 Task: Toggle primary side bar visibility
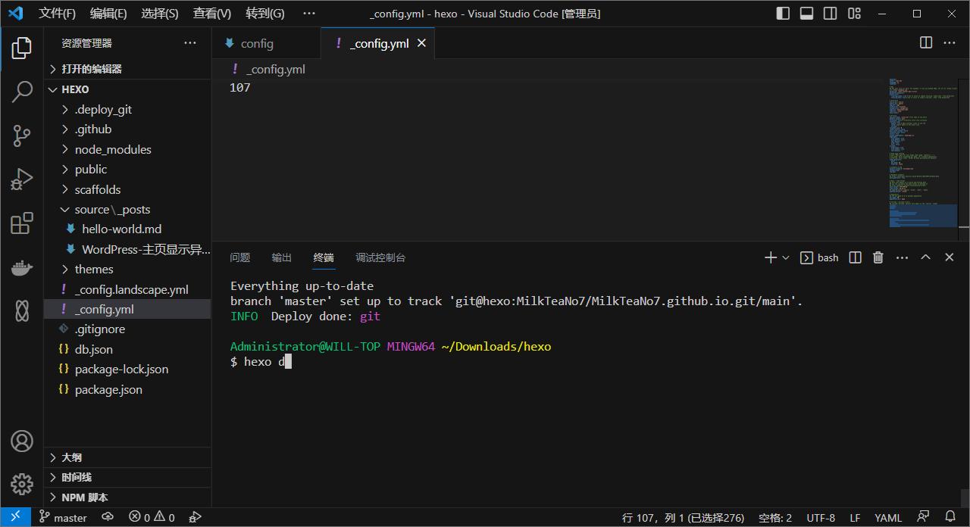click(784, 14)
